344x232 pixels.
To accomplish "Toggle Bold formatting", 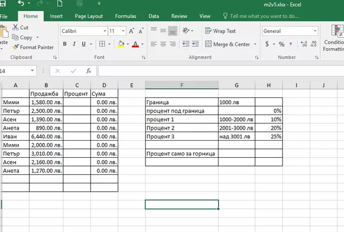I will click(x=64, y=44).
